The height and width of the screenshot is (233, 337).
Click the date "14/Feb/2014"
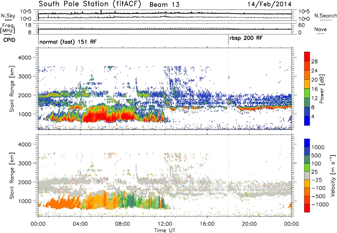pos(270,4)
